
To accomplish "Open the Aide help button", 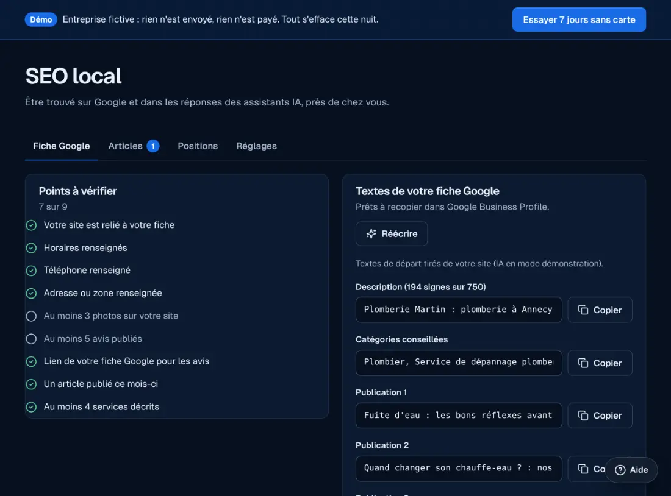I will tap(631, 470).
